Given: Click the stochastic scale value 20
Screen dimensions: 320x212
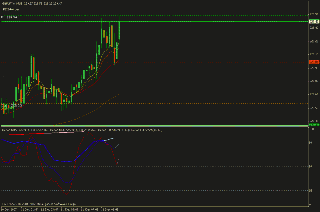Looking at the screenshot, I should tap(310, 190).
